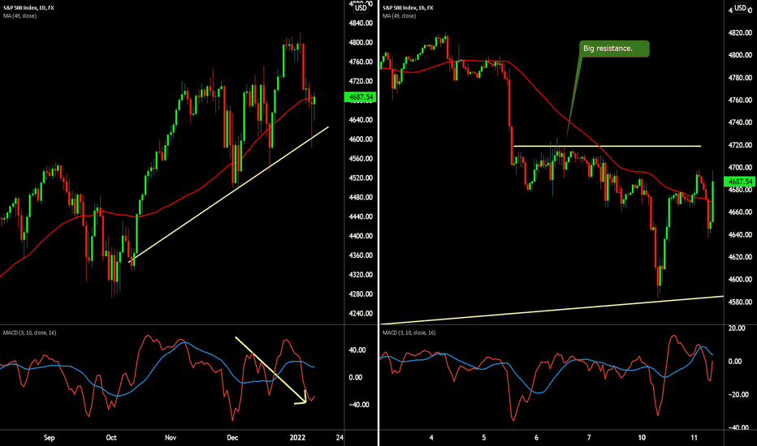757x446 pixels.
Task: Open the USD currency selector on the 1D chart
Action: point(361,8)
